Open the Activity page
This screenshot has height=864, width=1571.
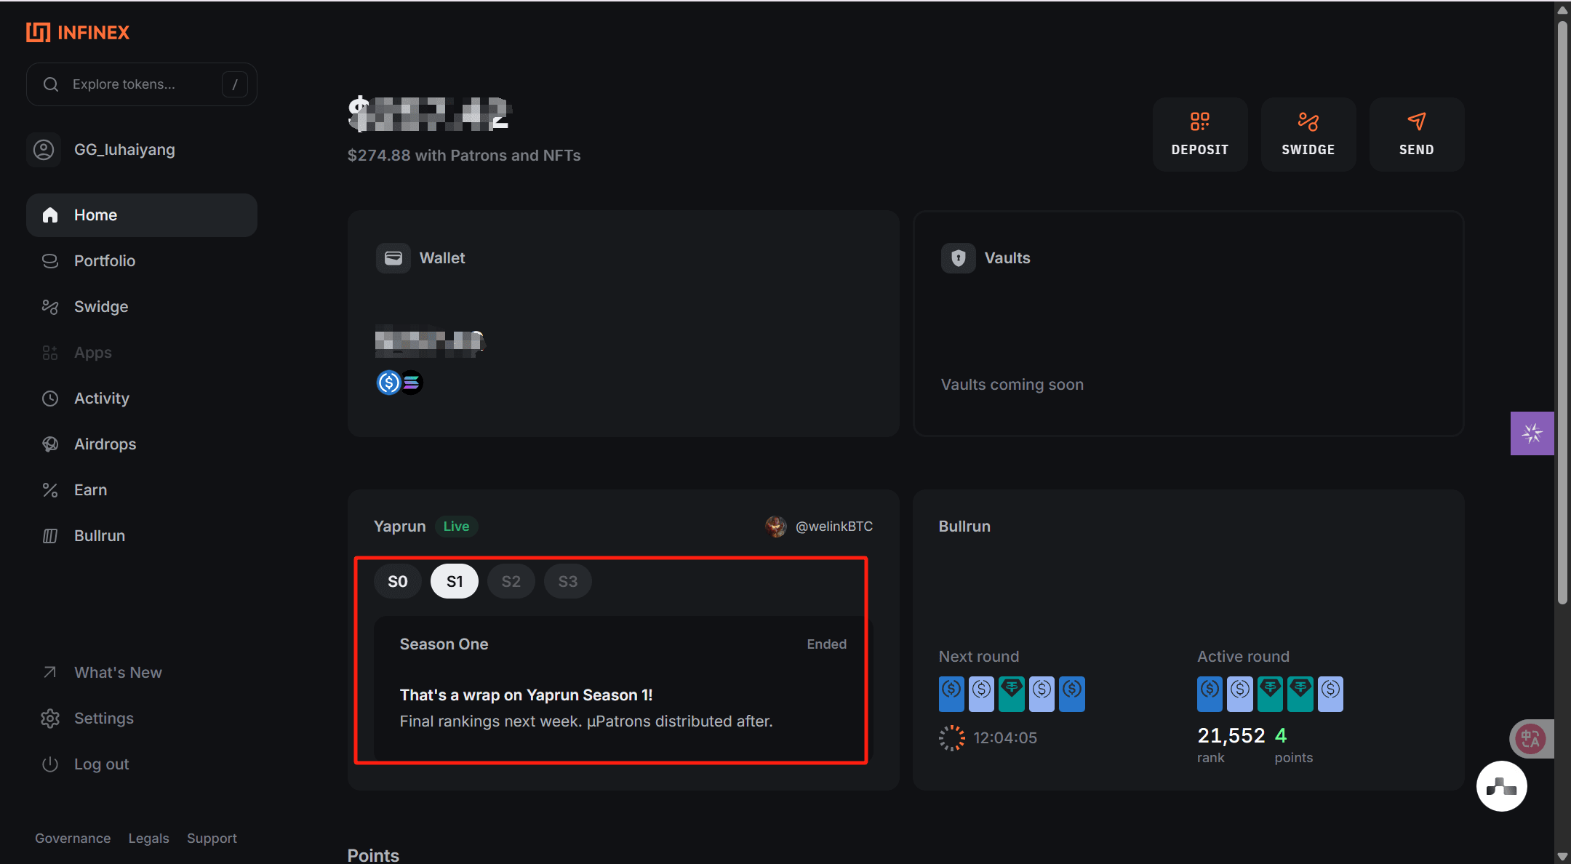tap(142, 399)
